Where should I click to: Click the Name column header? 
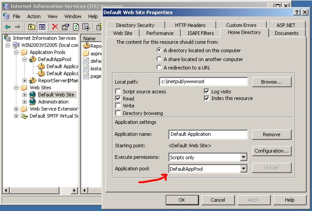click(92, 38)
